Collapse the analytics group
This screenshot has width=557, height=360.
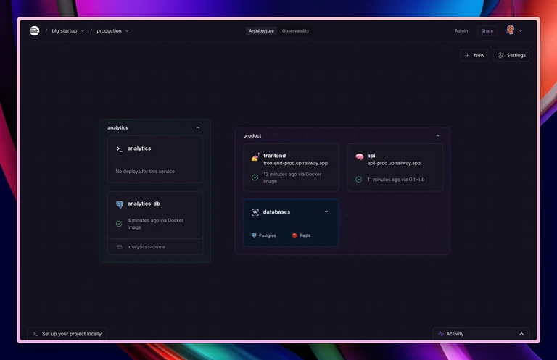198,127
